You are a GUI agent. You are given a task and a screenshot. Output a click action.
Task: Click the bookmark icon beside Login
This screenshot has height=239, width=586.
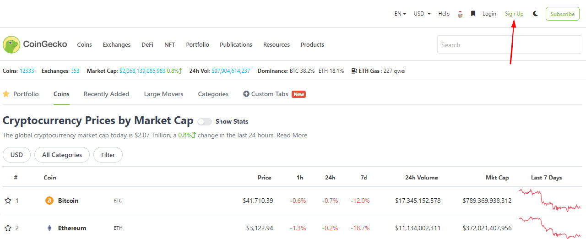[x=473, y=14]
